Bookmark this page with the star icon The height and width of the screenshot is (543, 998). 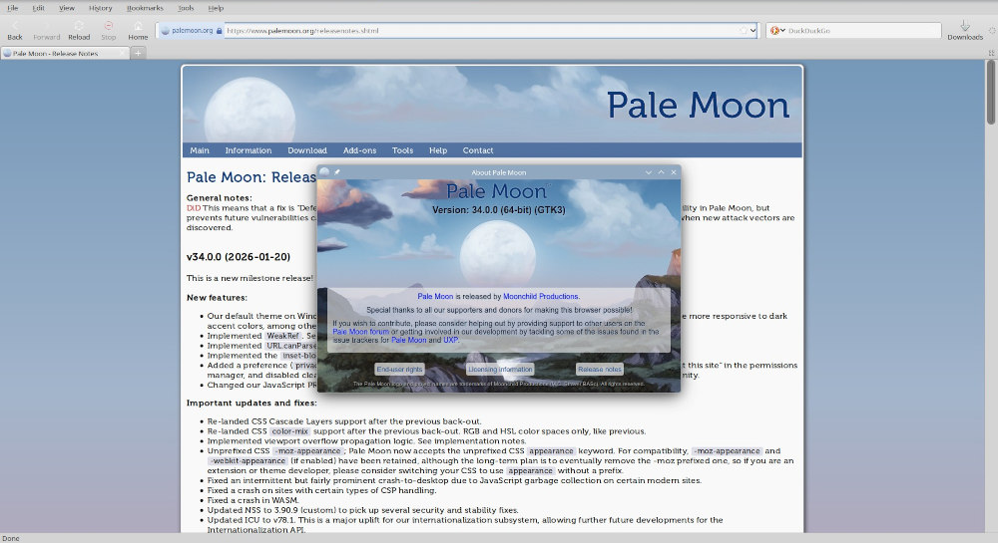click(x=743, y=31)
